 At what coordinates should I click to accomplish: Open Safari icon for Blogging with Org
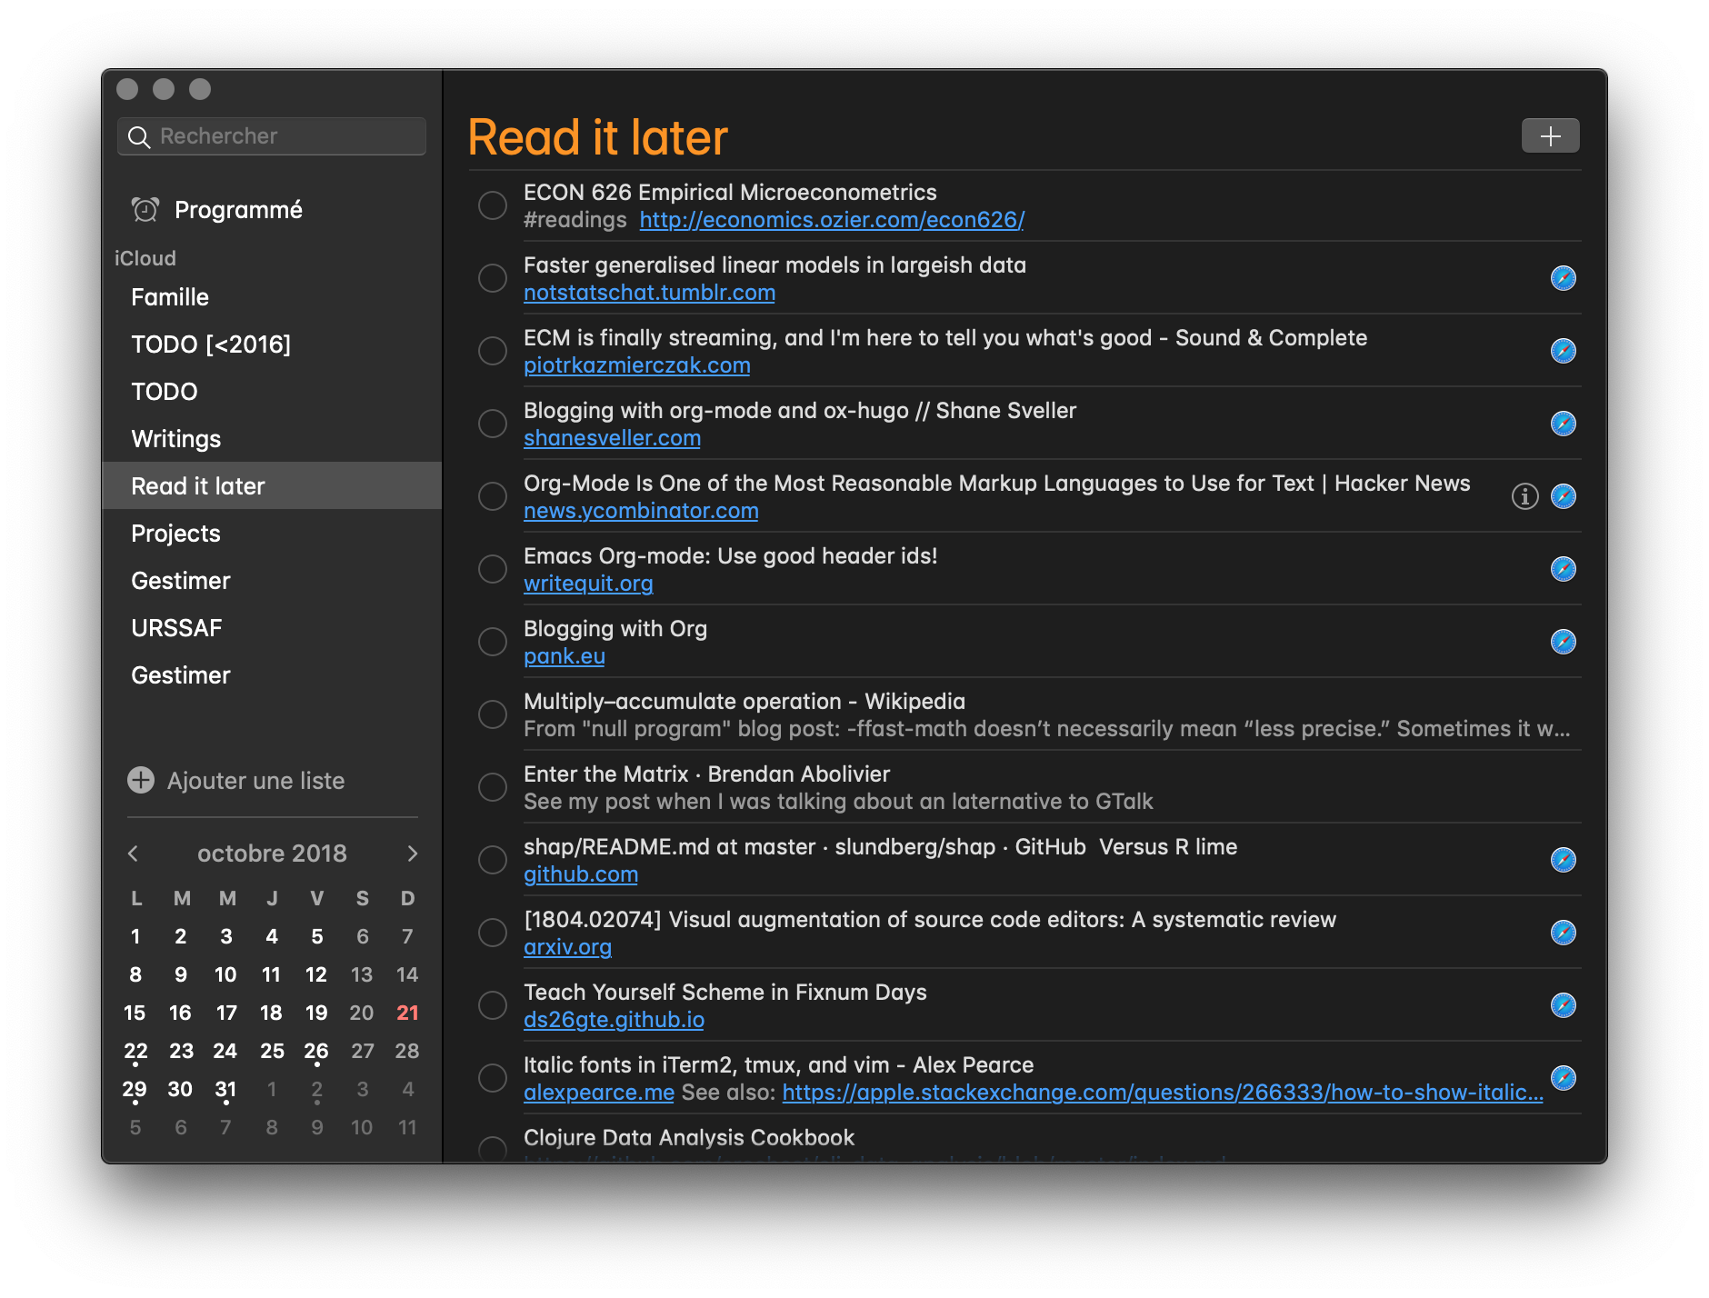pyautogui.click(x=1563, y=642)
